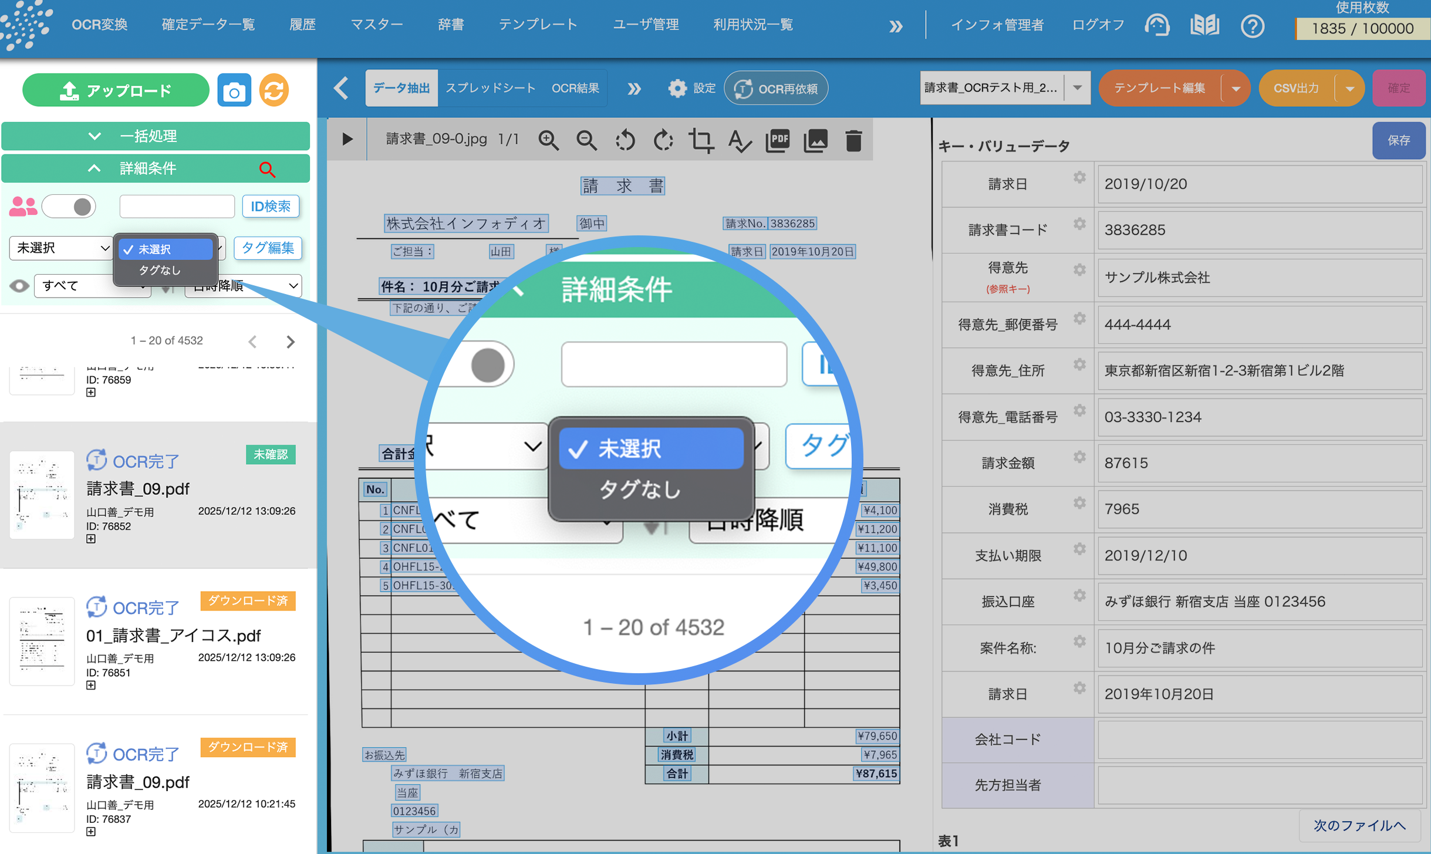Toggle the user filter switch
The width and height of the screenshot is (1431, 854).
(x=69, y=206)
